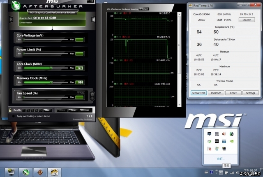
Task: Click the Fan Speed value field
Action: pos(79,97)
